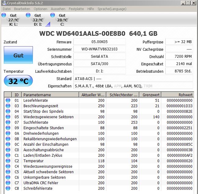198x194 pixels.
Task: Click the blue status orb for K: L: disk
Action: (4, 15)
